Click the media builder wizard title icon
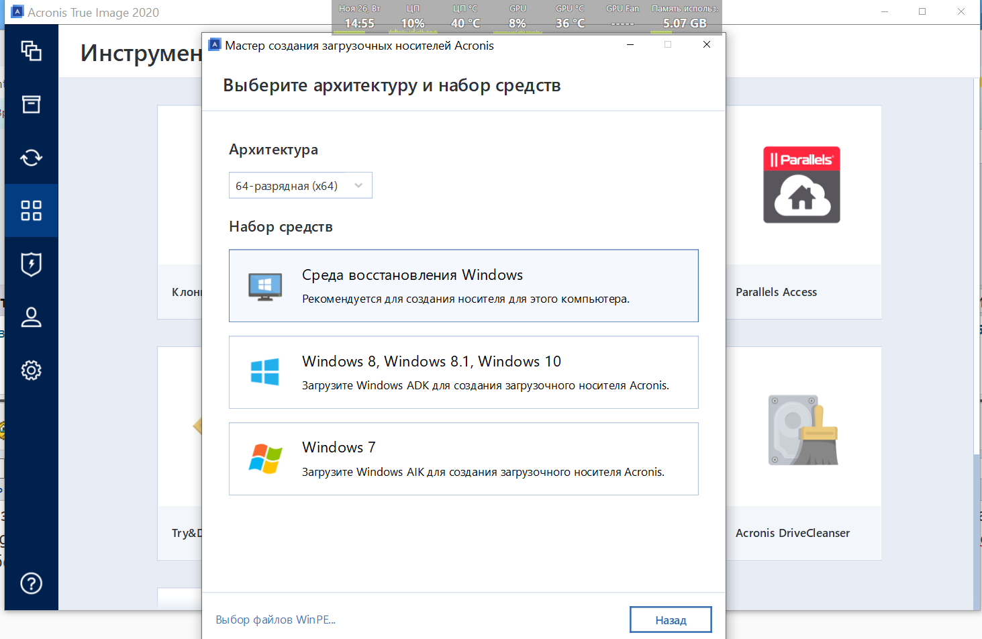The width and height of the screenshot is (982, 639). coord(215,45)
